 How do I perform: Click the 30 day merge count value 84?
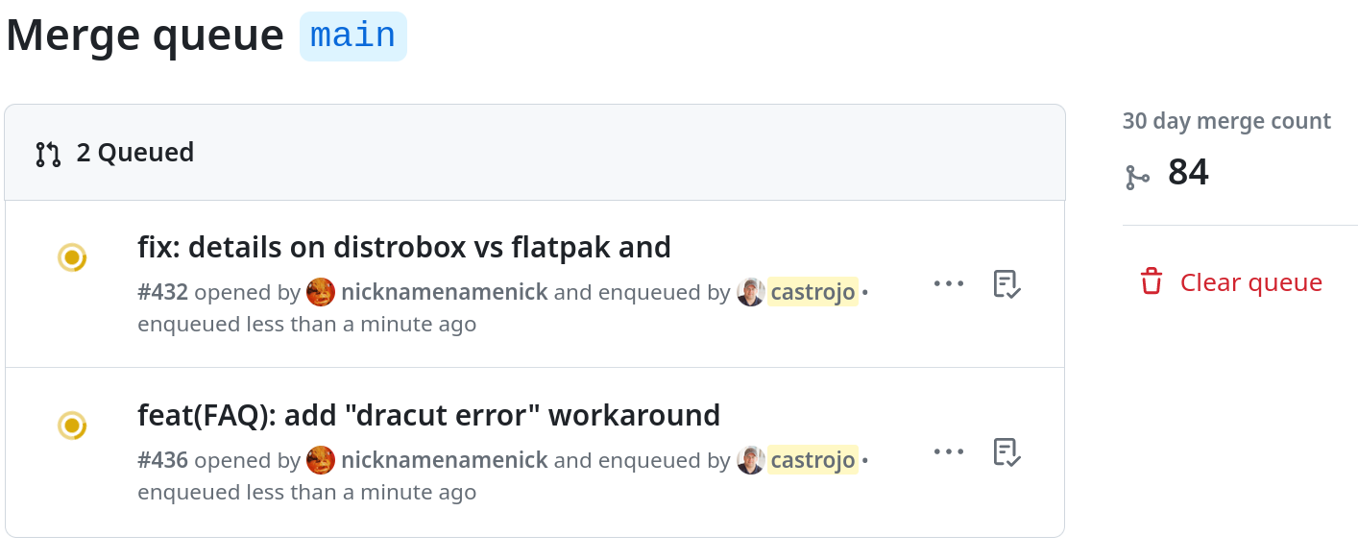click(x=1188, y=173)
